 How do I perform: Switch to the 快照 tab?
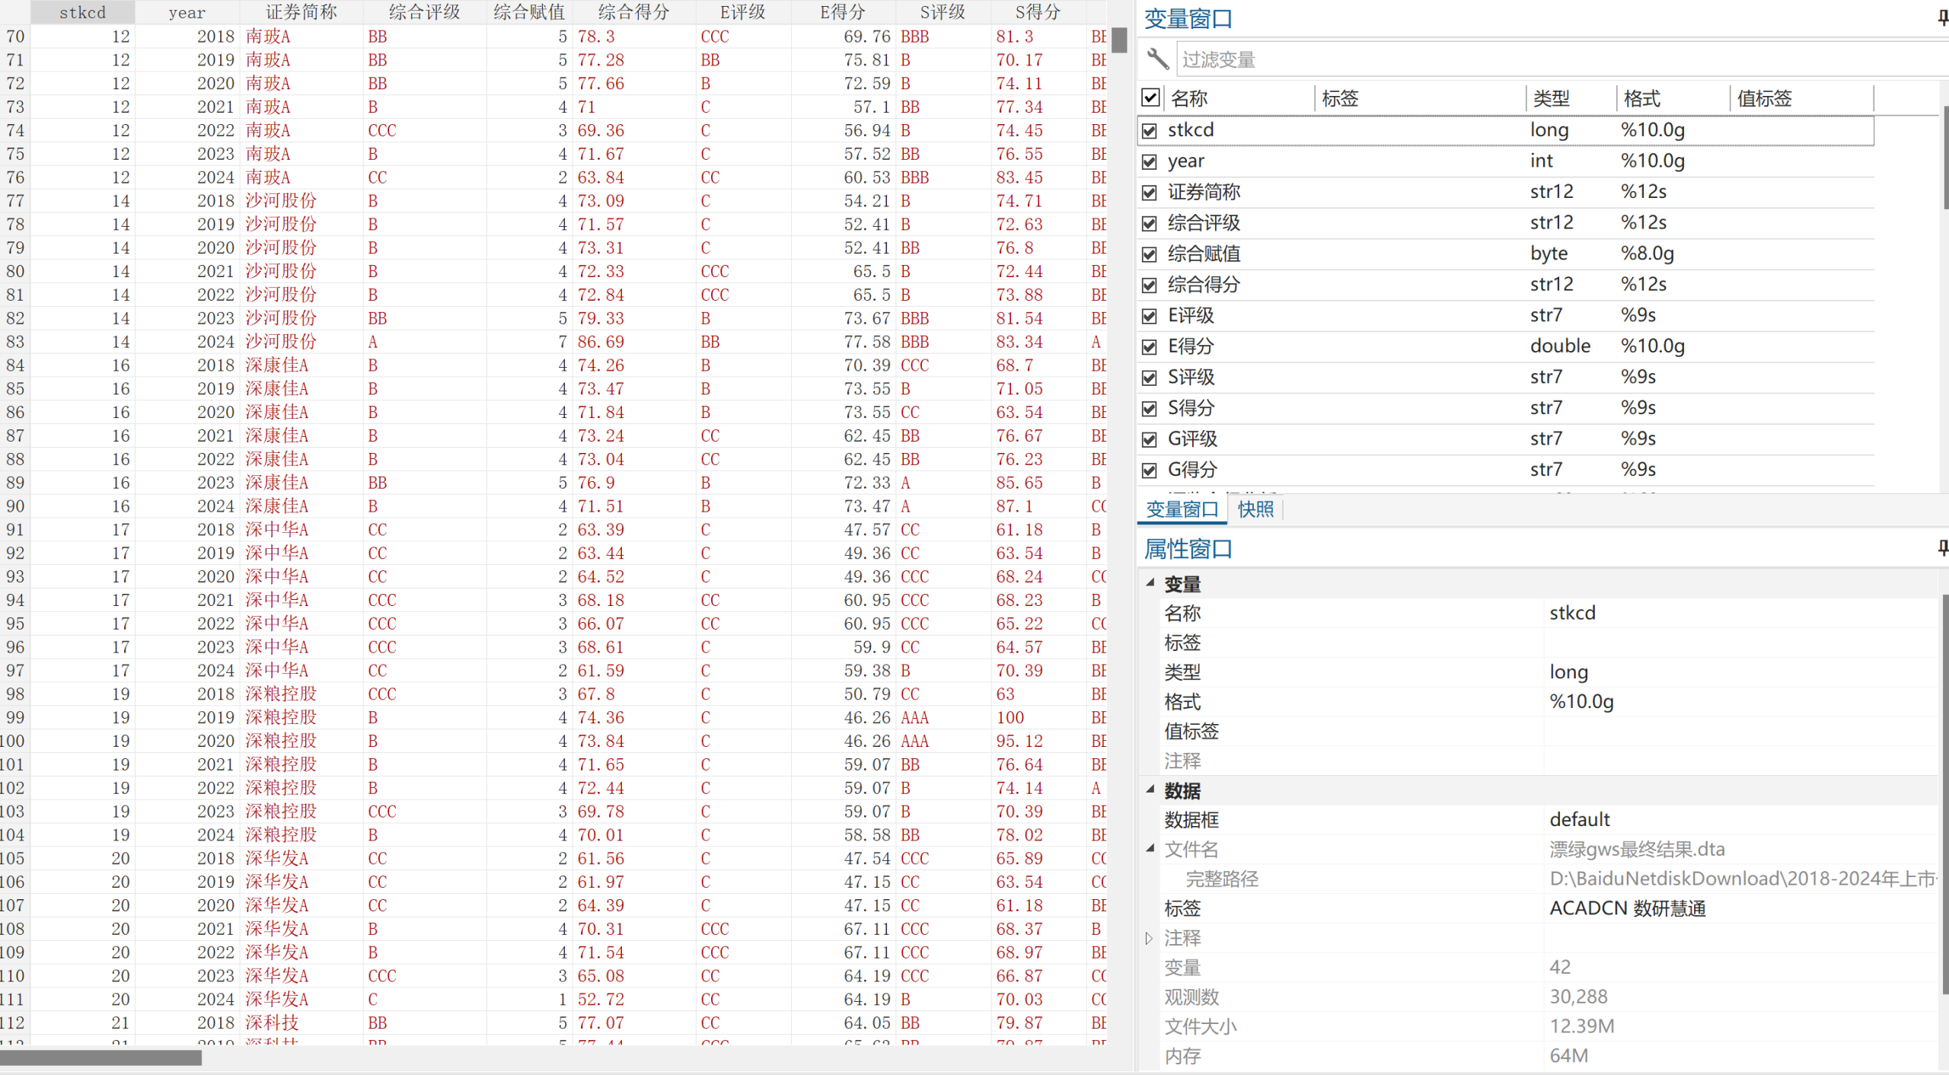[1255, 509]
